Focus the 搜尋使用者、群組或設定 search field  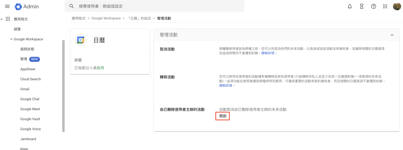[154, 6]
